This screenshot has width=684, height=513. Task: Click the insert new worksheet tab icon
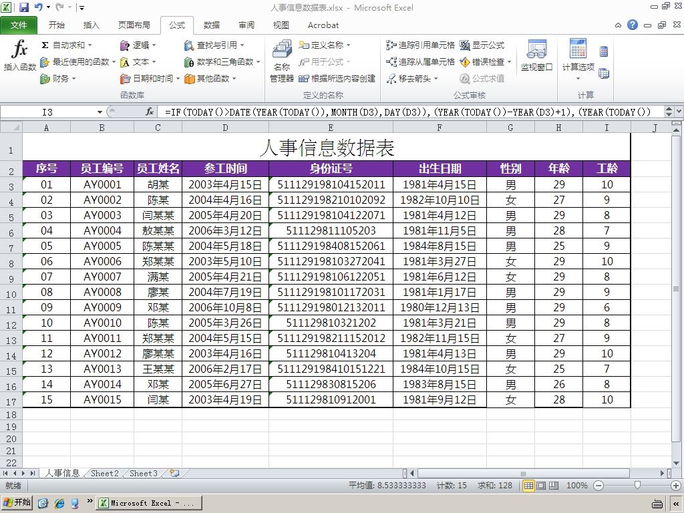(x=174, y=473)
